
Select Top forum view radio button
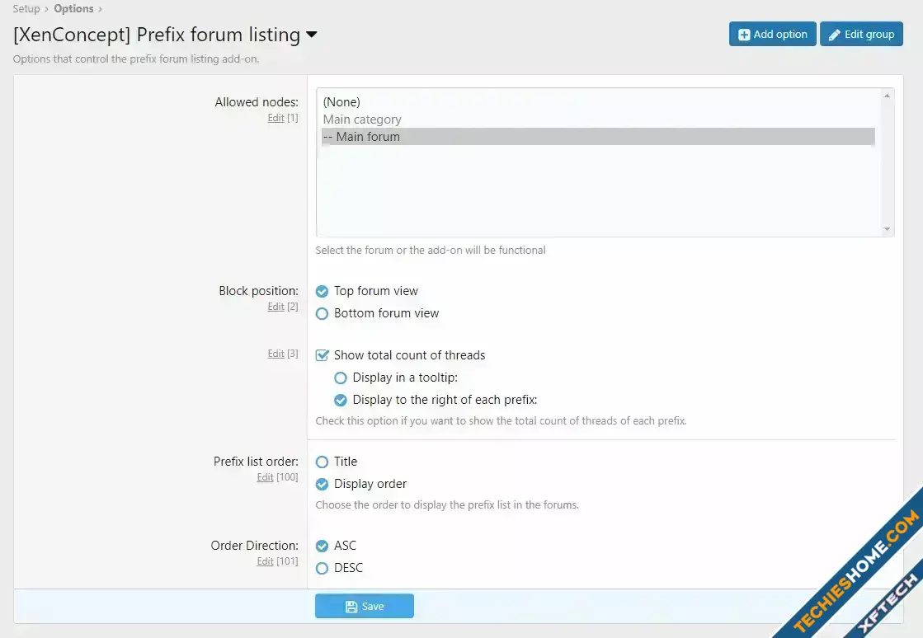pyautogui.click(x=323, y=291)
